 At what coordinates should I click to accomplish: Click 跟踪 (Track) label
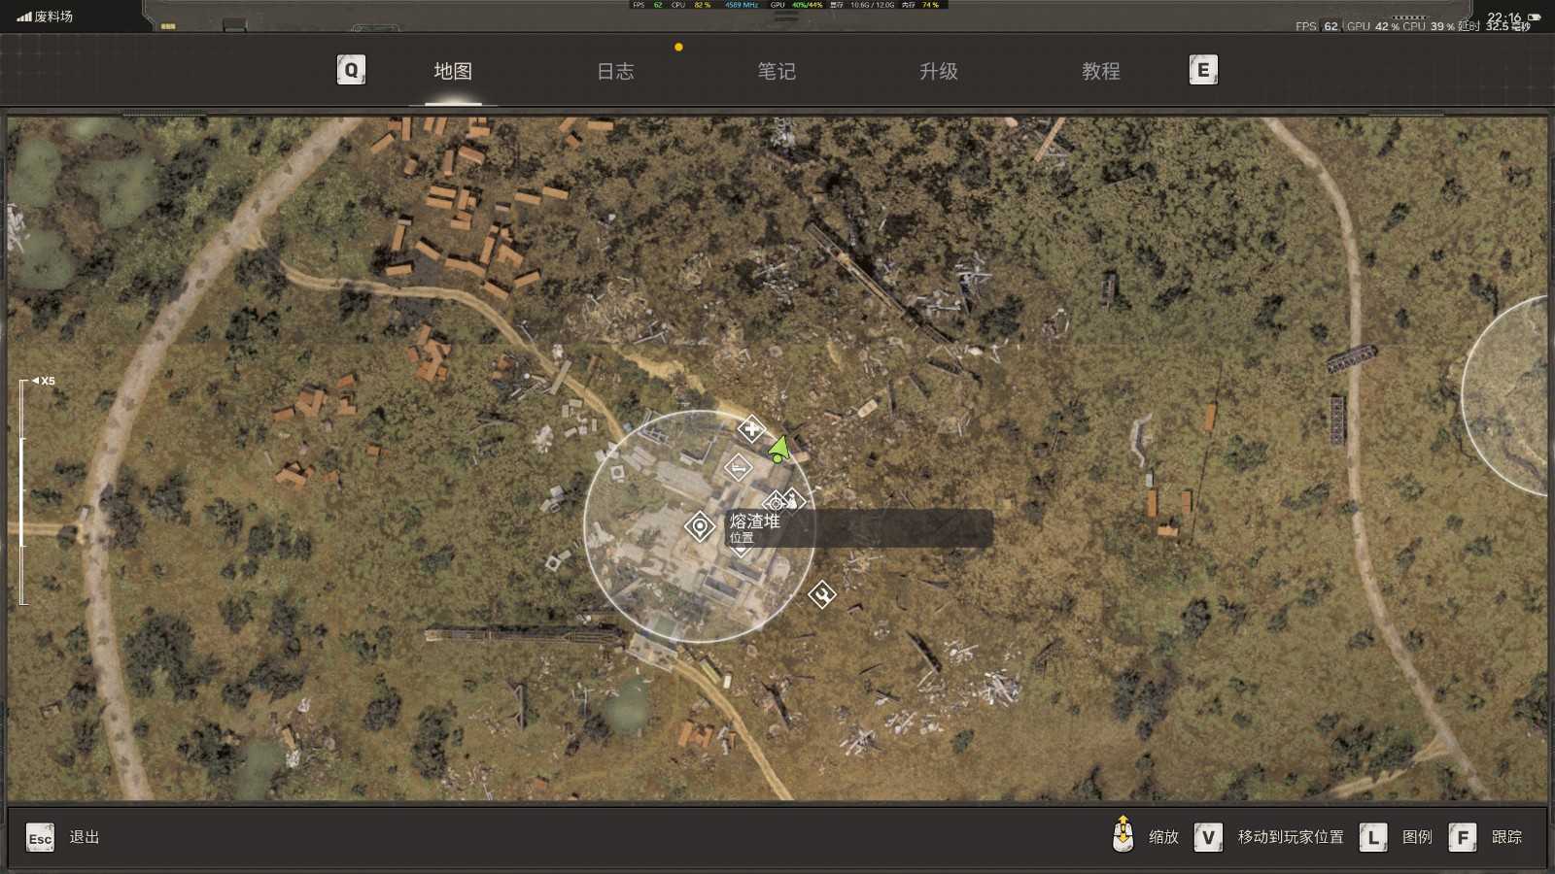[1507, 837]
